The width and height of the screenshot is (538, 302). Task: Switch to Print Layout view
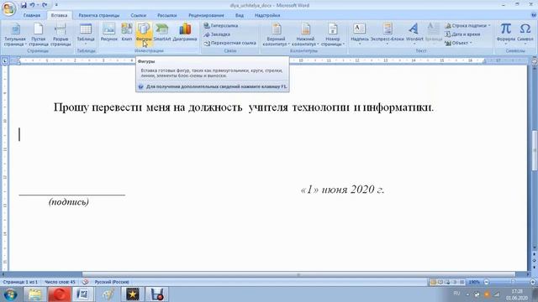(x=433, y=282)
